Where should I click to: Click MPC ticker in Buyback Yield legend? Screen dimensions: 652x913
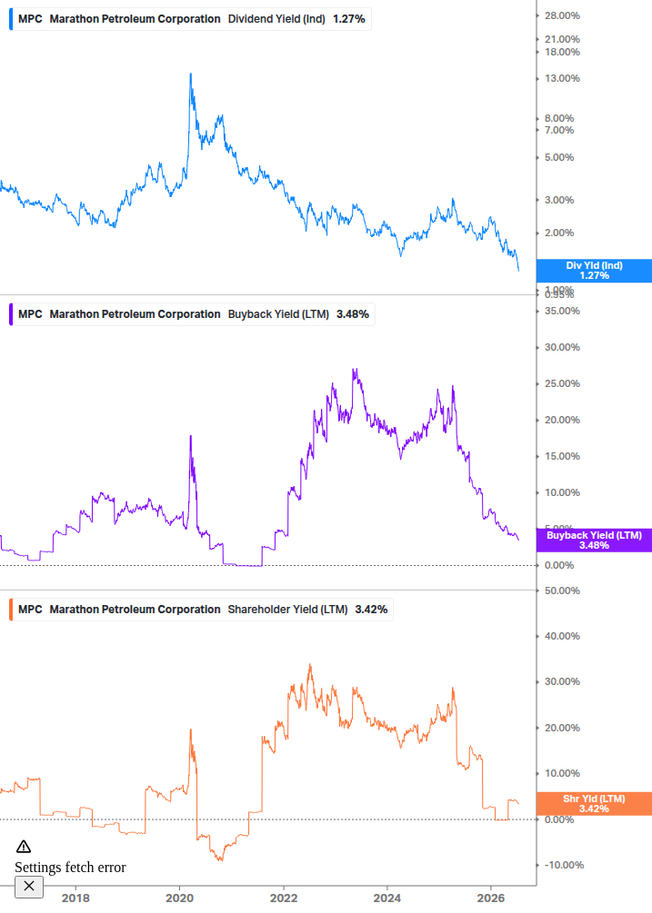(30, 313)
